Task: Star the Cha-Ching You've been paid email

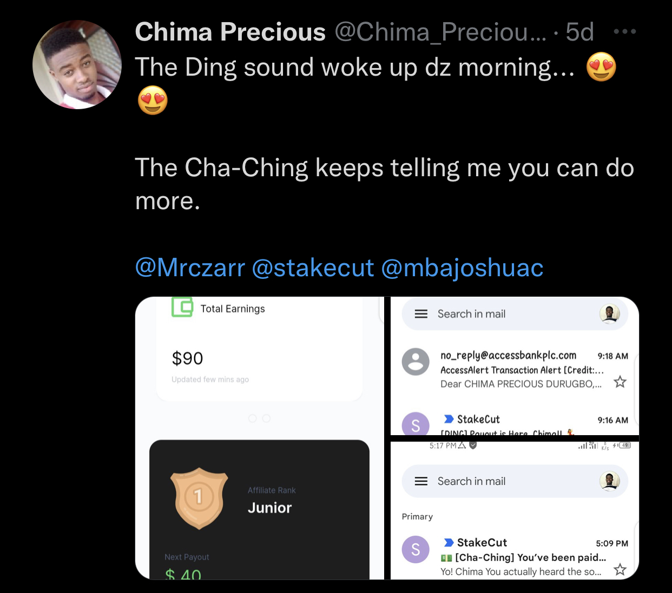Action: 620,569
